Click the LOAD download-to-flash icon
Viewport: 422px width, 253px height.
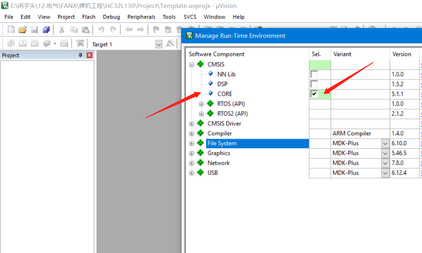point(80,43)
